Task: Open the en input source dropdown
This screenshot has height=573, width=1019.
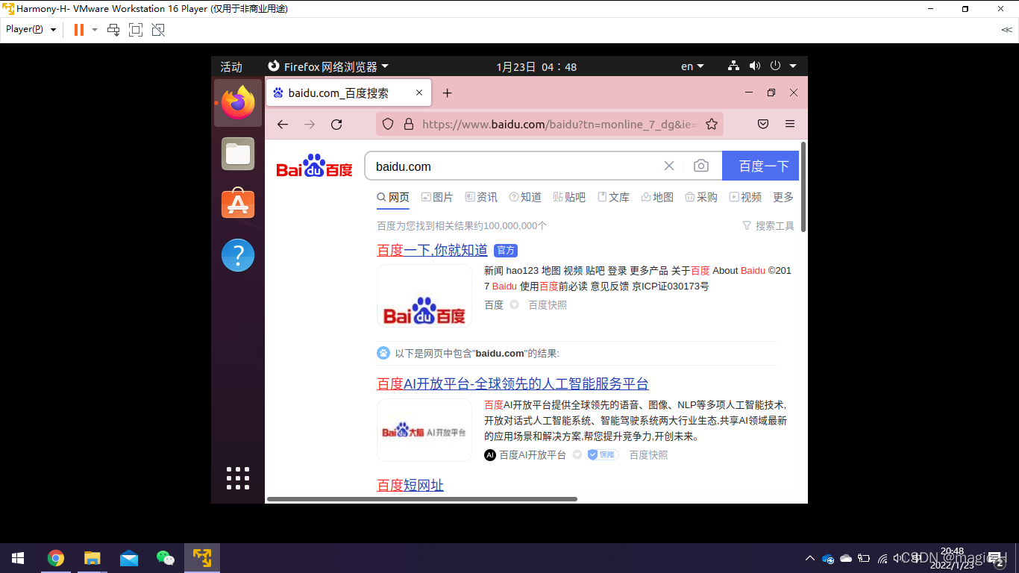Action: pyautogui.click(x=692, y=66)
